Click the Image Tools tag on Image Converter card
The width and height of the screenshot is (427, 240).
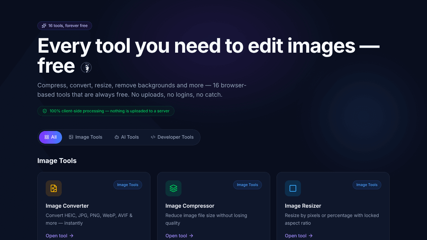(128, 185)
